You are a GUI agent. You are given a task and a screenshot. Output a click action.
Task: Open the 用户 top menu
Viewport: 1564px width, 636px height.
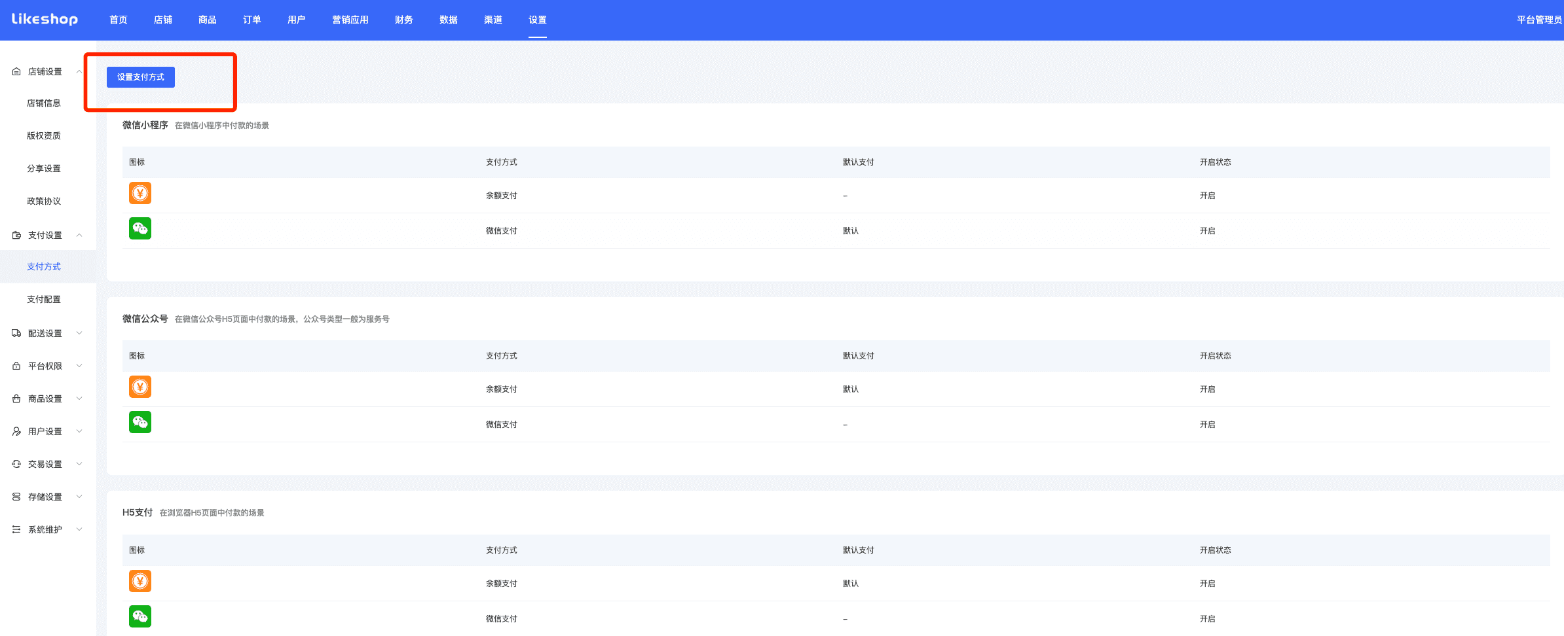coord(297,20)
